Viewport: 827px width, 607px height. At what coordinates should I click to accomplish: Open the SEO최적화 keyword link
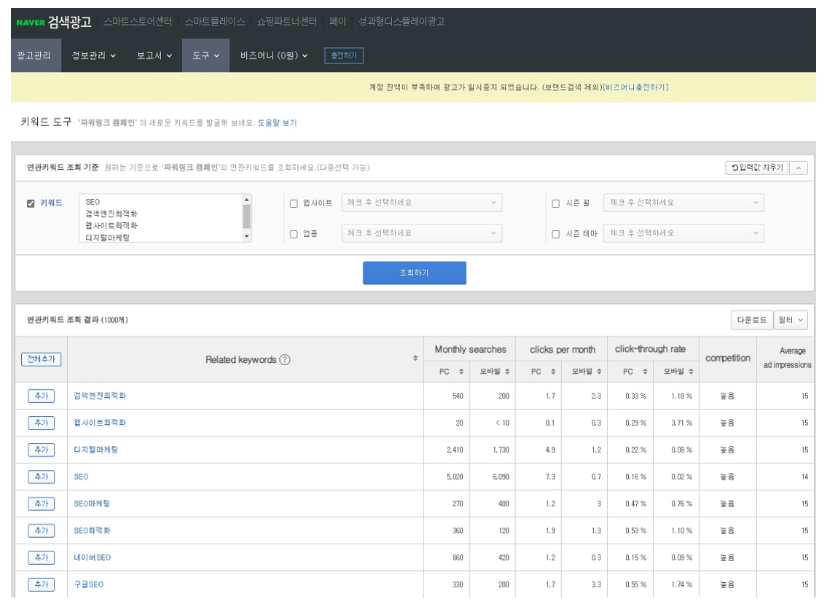92,530
